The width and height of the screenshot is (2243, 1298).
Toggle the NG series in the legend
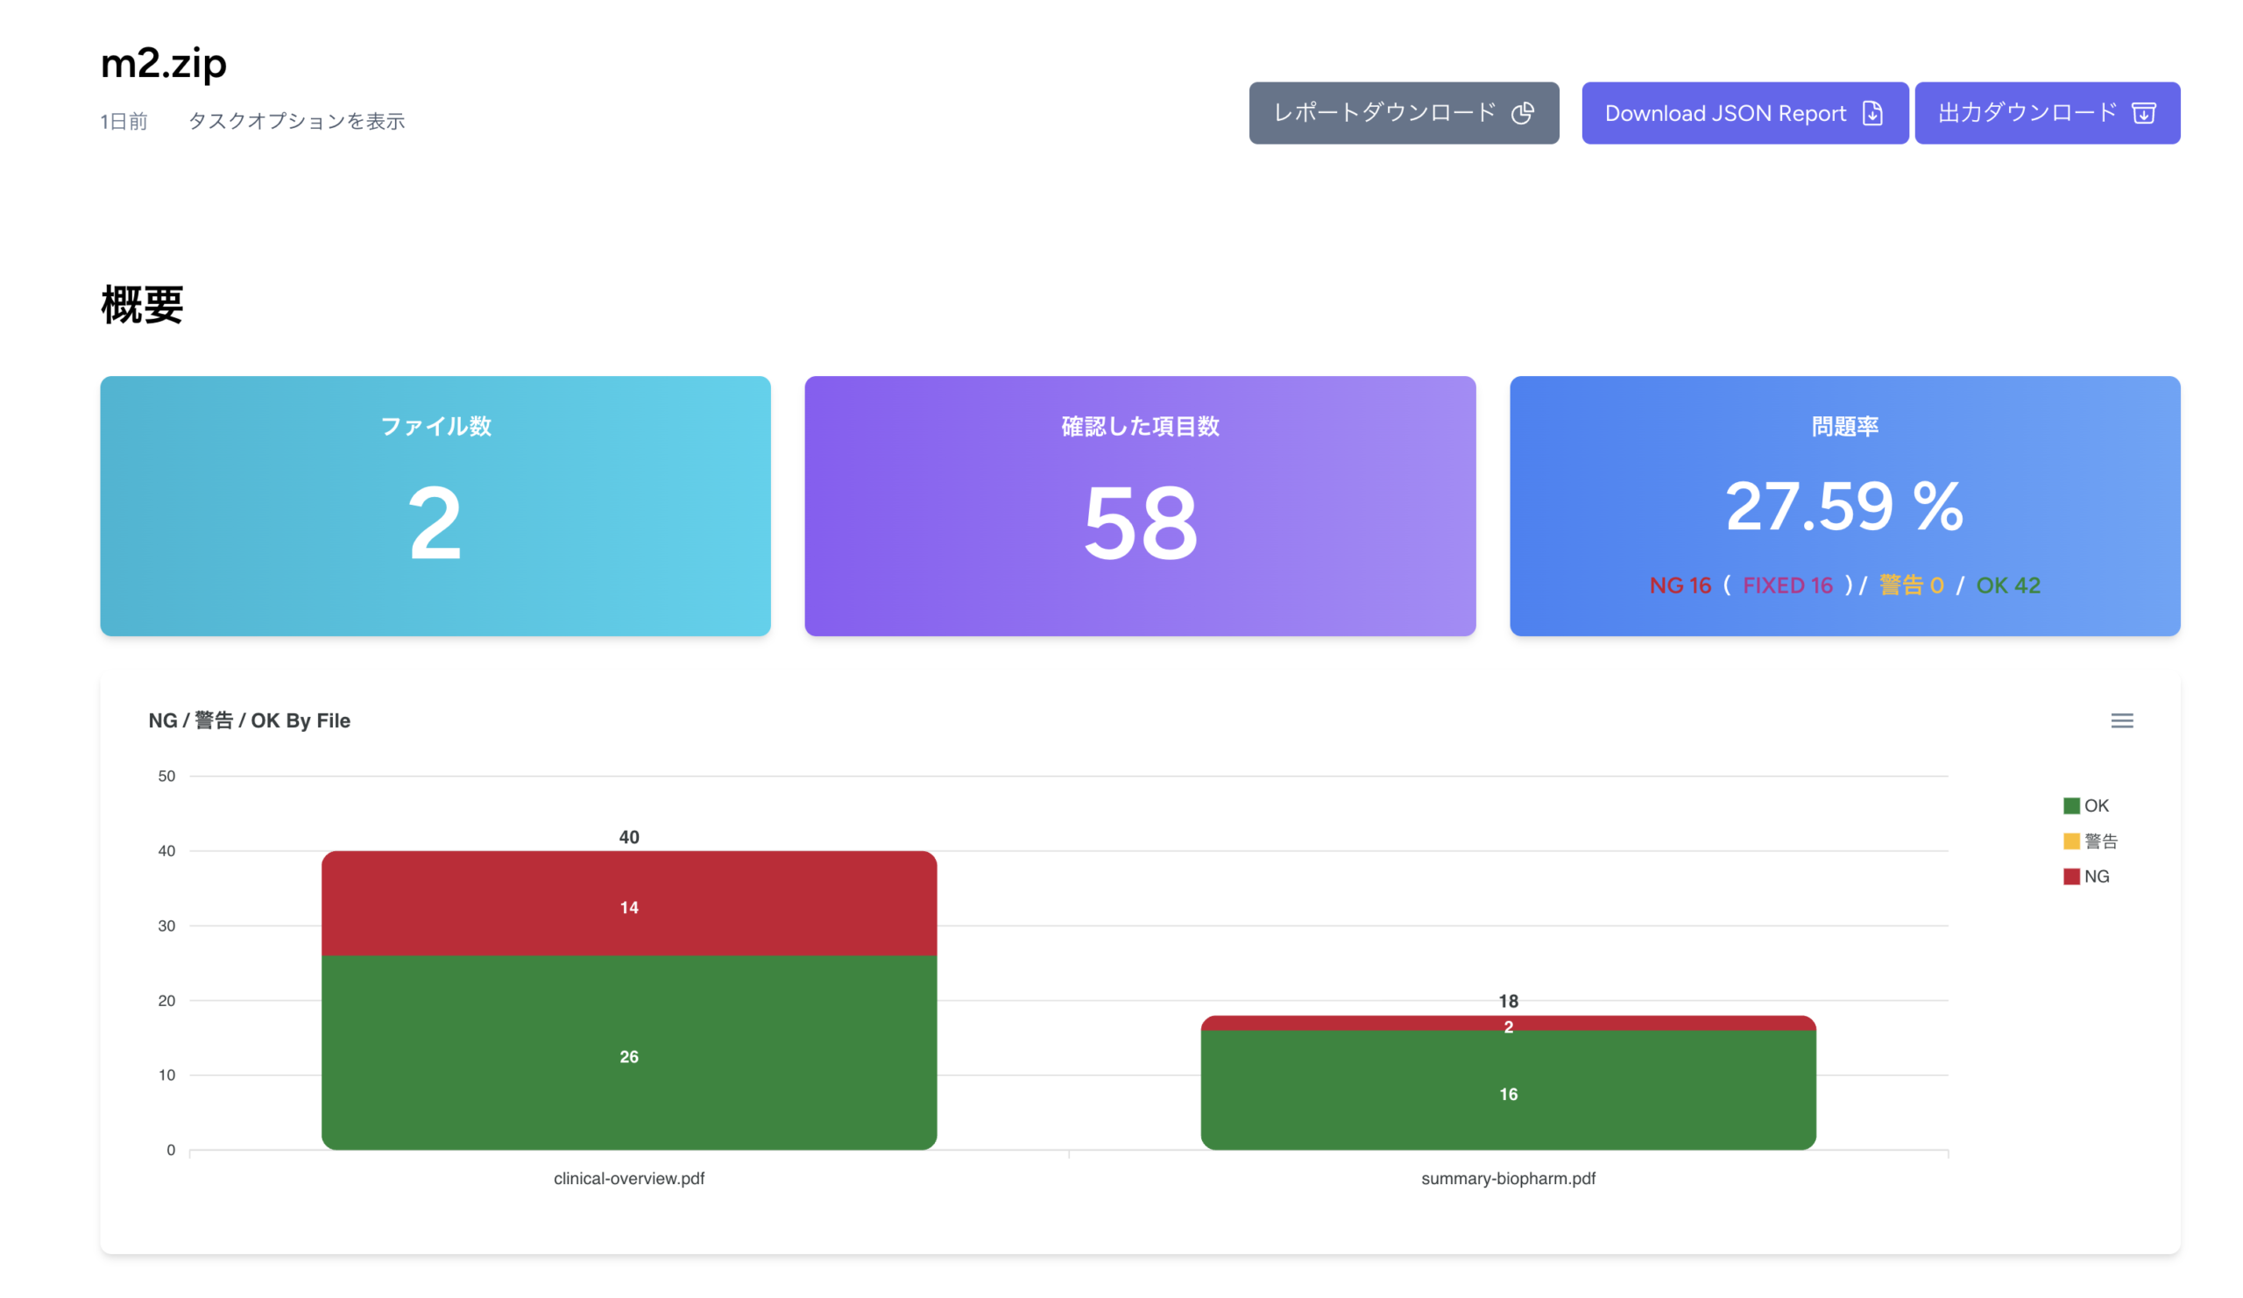(2085, 876)
